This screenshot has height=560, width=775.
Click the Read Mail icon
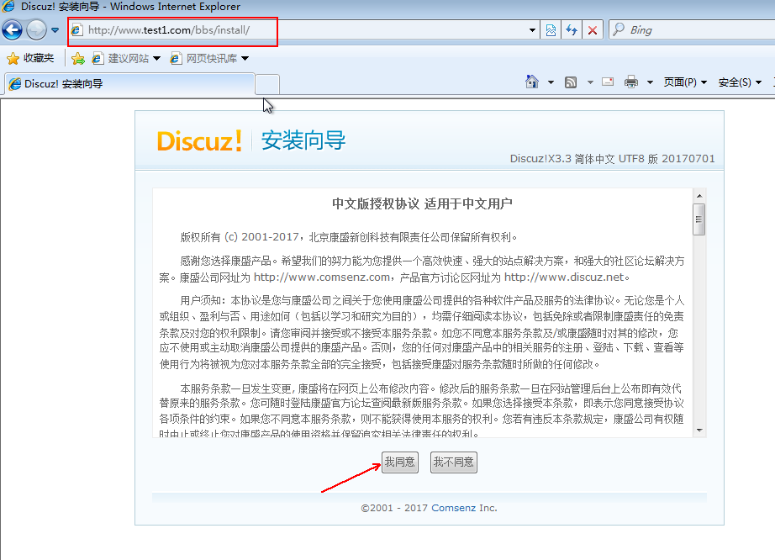tap(608, 82)
